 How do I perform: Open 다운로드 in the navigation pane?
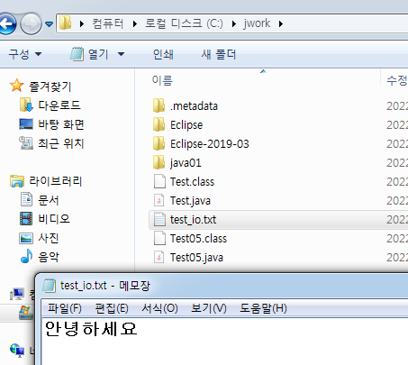pos(59,105)
